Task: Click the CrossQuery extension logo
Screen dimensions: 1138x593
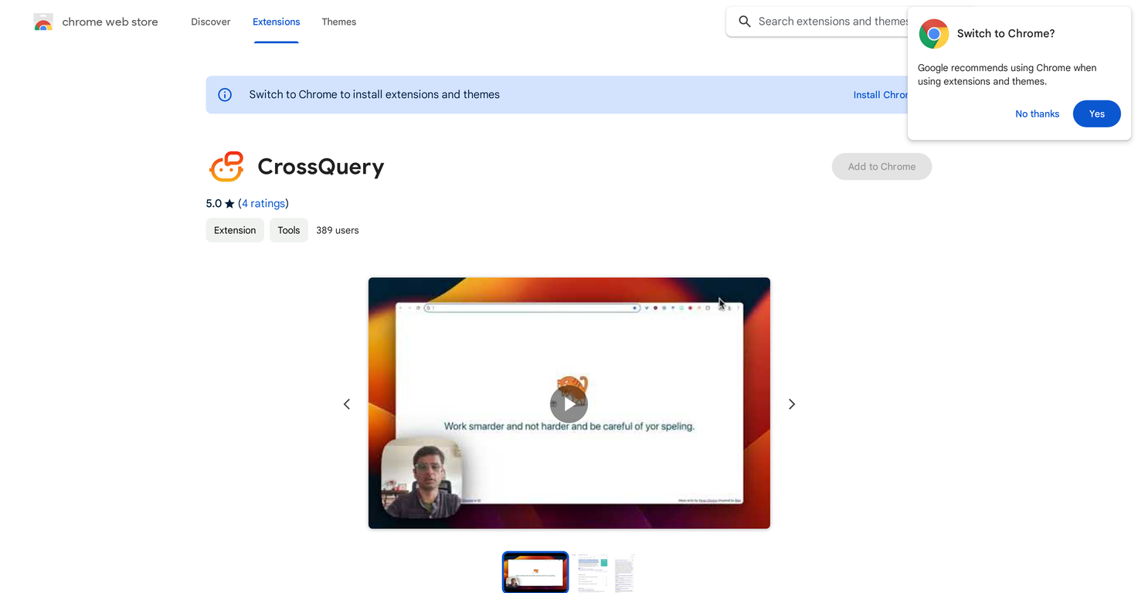Action: click(226, 167)
